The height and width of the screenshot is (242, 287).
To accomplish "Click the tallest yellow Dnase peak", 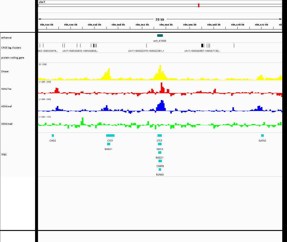I will (x=160, y=72).
